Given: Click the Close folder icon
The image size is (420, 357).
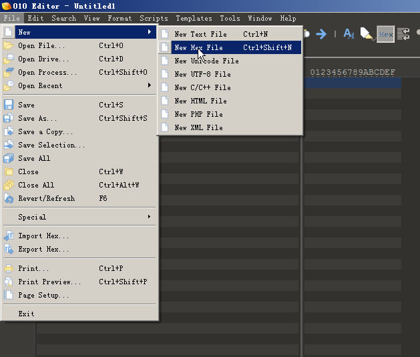Looking at the screenshot, I should tap(9, 171).
